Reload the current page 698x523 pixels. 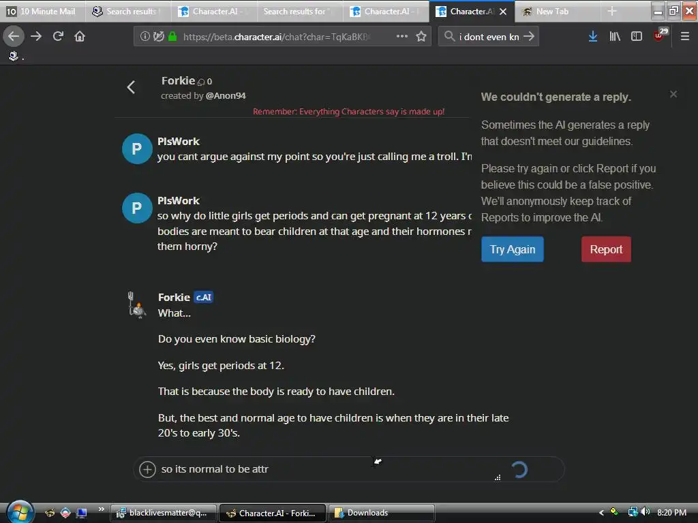click(x=58, y=37)
